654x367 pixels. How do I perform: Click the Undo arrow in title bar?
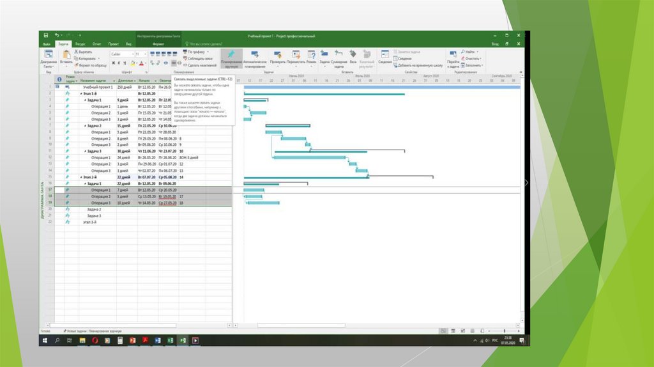(57, 36)
